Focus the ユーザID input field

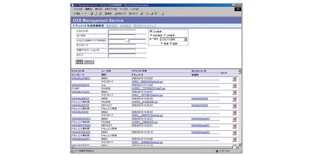click(x=122, y=36)
